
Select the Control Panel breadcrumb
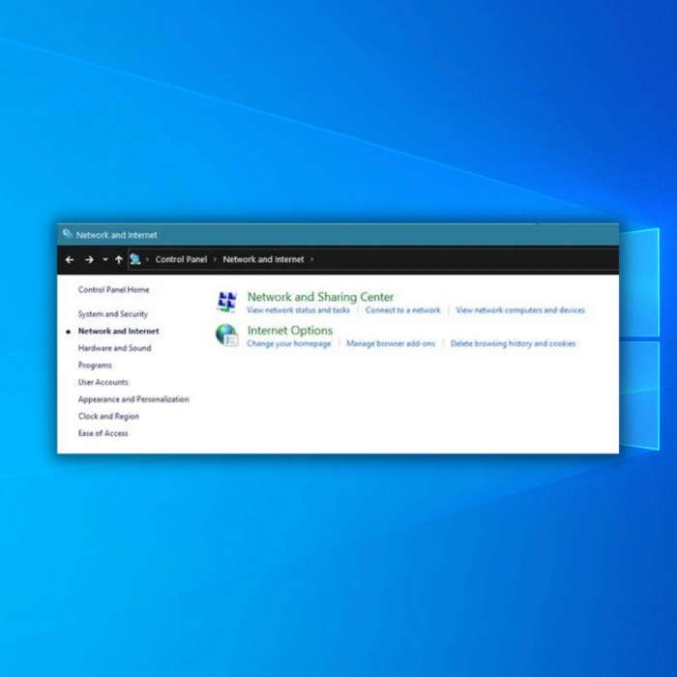pyautogui.click(x=181, y=259)
